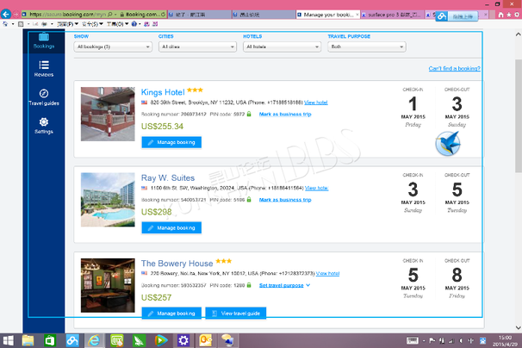
Task: Click the cloud upload floating button
Action: 457,16
